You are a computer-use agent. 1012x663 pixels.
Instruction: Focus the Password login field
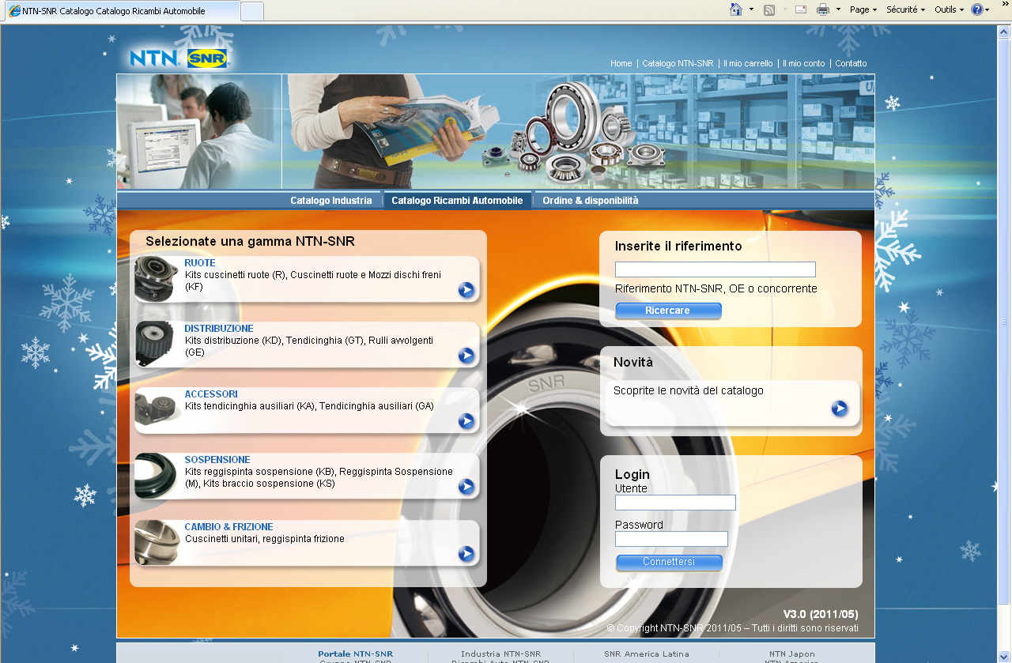tap(671, 539)
